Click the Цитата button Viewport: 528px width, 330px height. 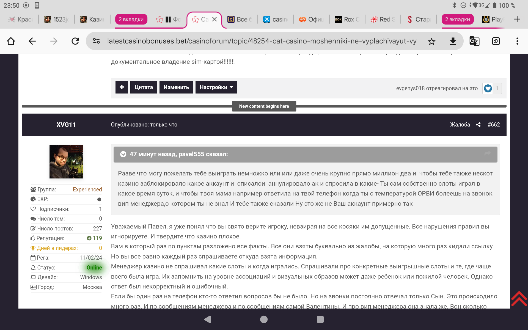click(144, 87)
